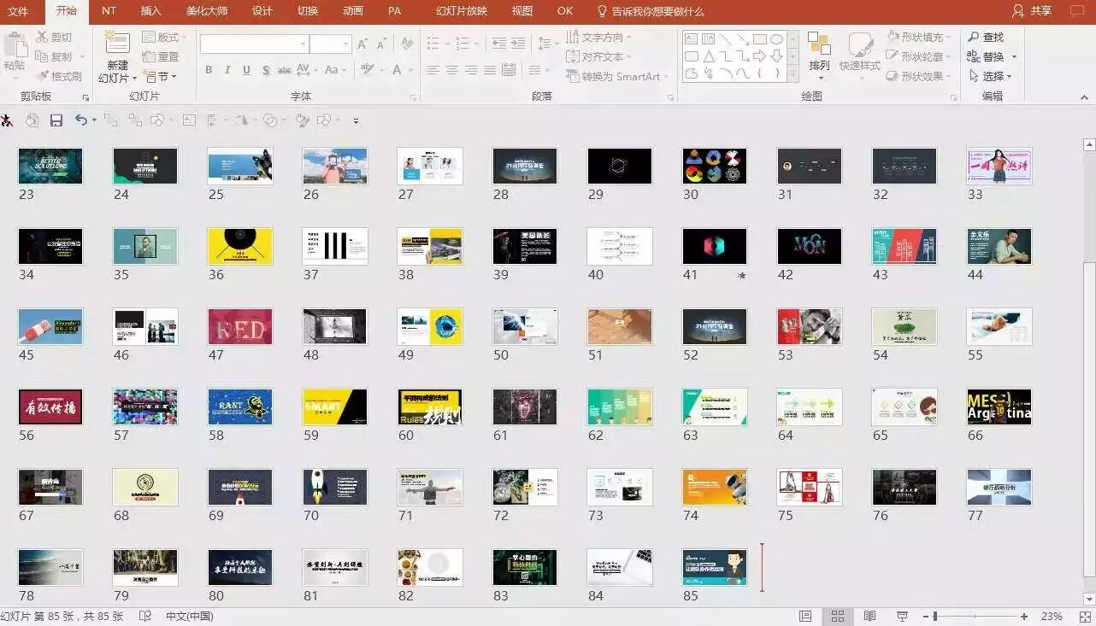Viewport: 1096px width, 626px height.
Task: Select slide thumbnail 85
Action: point(715,567)
